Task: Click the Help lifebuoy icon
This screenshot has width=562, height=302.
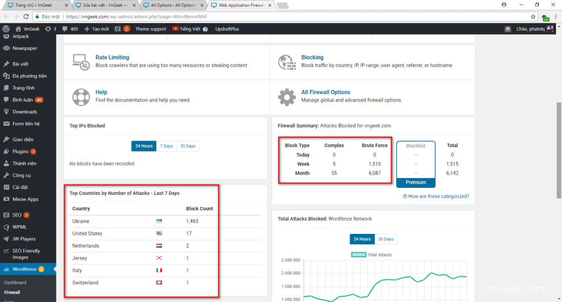Action: click(x=81, y=97)
